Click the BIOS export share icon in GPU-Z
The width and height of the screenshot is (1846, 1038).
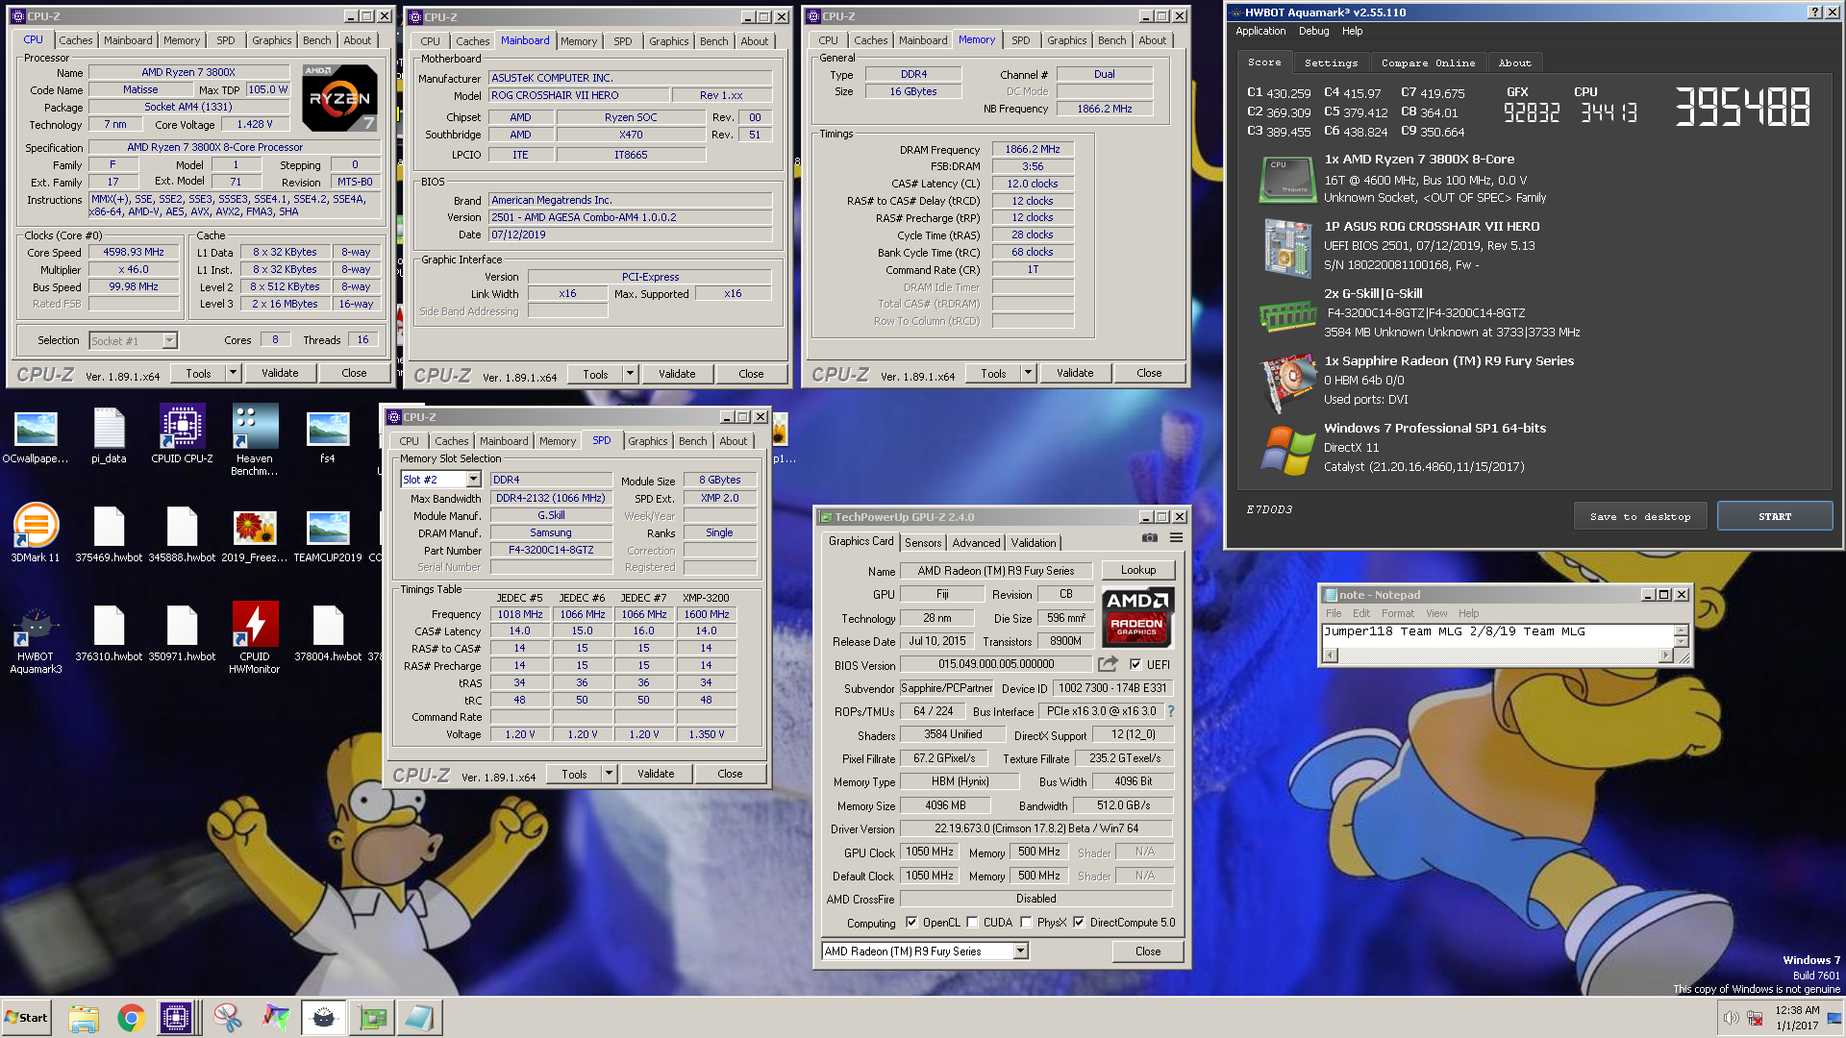click(x=1108, y=664)
